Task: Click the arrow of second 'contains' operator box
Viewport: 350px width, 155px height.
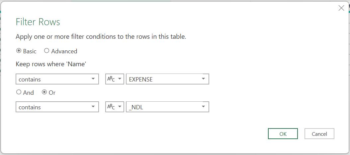Action: [x=93, y=107]
